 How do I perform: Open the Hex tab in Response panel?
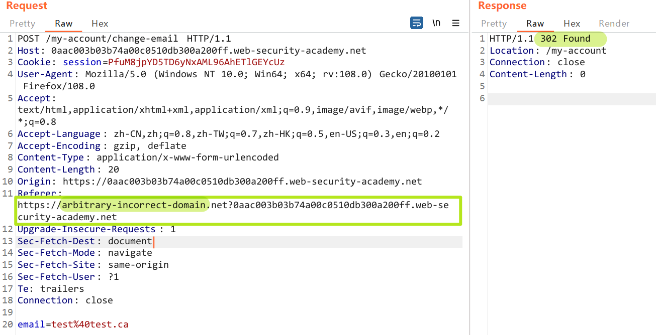coord(572,24)
